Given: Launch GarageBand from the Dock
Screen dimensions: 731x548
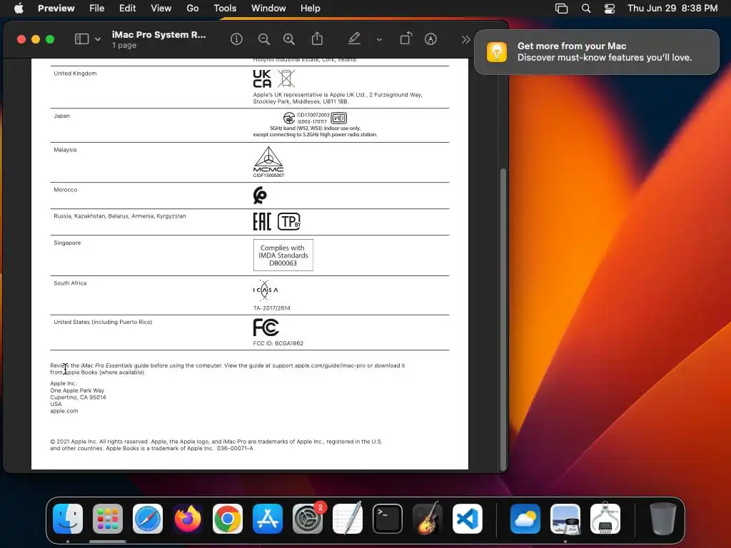Looking at the screenshot, I should tap(428, 519).
